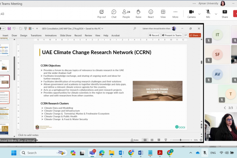The image size is (237, 158).
Task: Open the Teams meeting Chat panel
Action: coord(114,13)
